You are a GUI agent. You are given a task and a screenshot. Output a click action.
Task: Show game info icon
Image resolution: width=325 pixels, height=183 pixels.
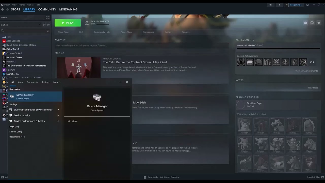tap(312, 23)
